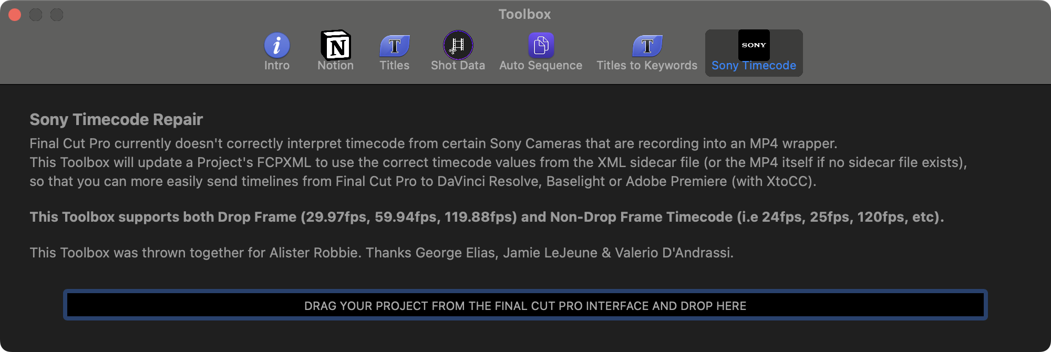Click the project drag-and-drop zone

[x=525, y=305]
